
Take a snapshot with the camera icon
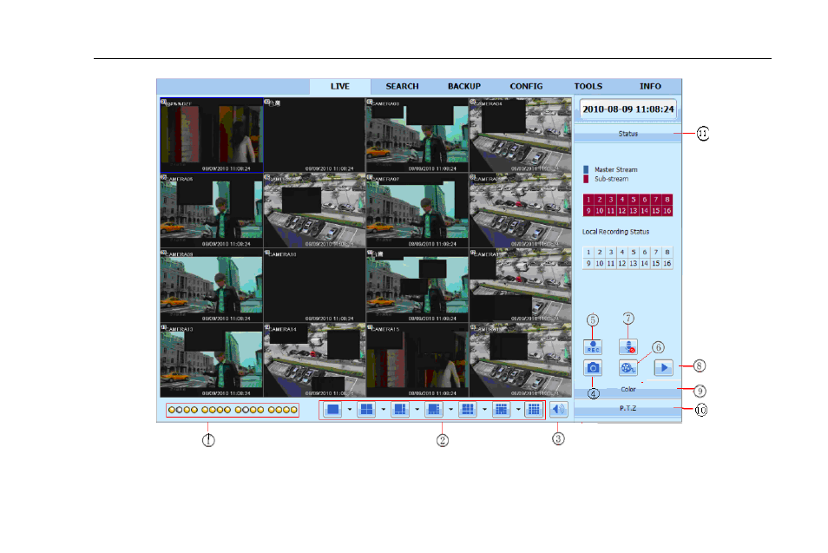593,367
